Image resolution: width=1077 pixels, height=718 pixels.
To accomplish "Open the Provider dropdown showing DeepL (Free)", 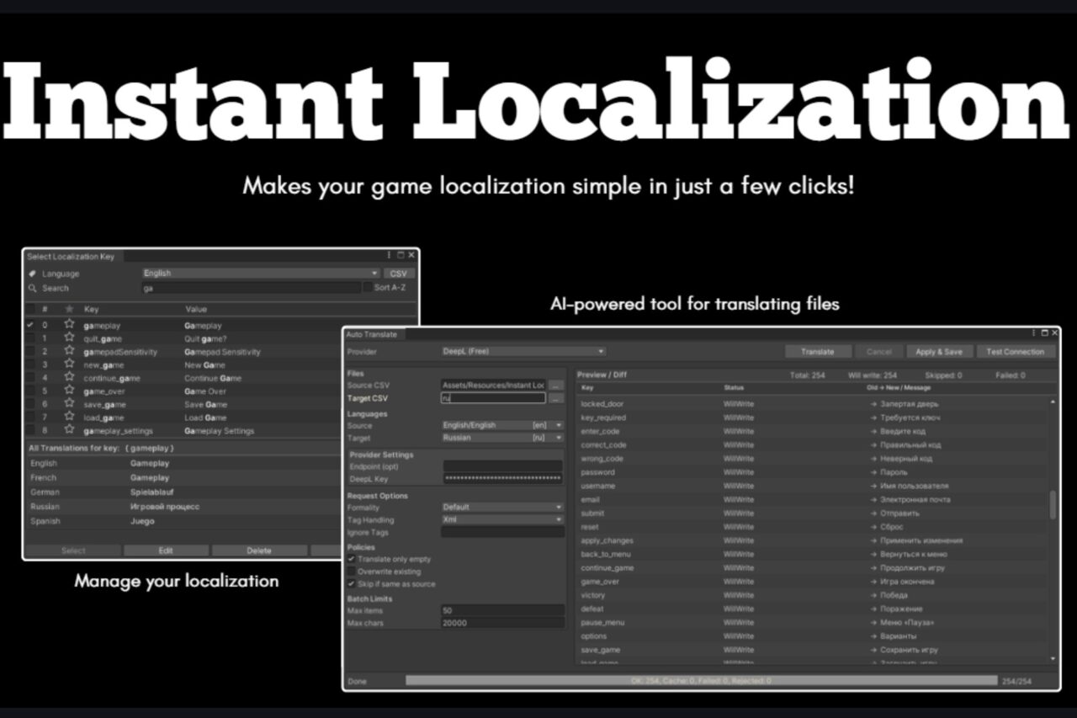I will point(522,351).
